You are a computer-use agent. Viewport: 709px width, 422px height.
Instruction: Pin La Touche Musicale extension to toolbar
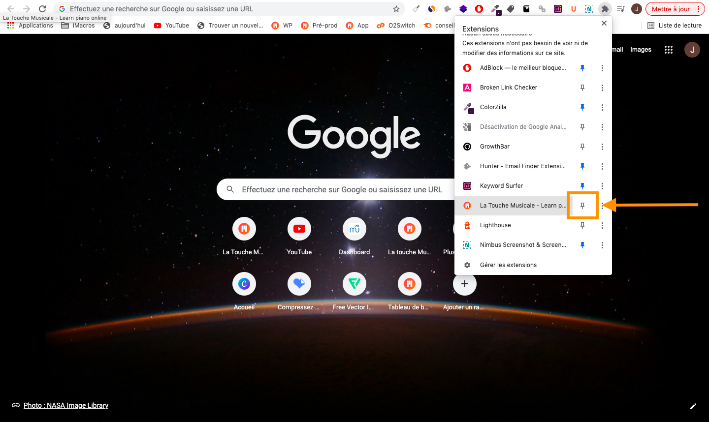[582, 206]
